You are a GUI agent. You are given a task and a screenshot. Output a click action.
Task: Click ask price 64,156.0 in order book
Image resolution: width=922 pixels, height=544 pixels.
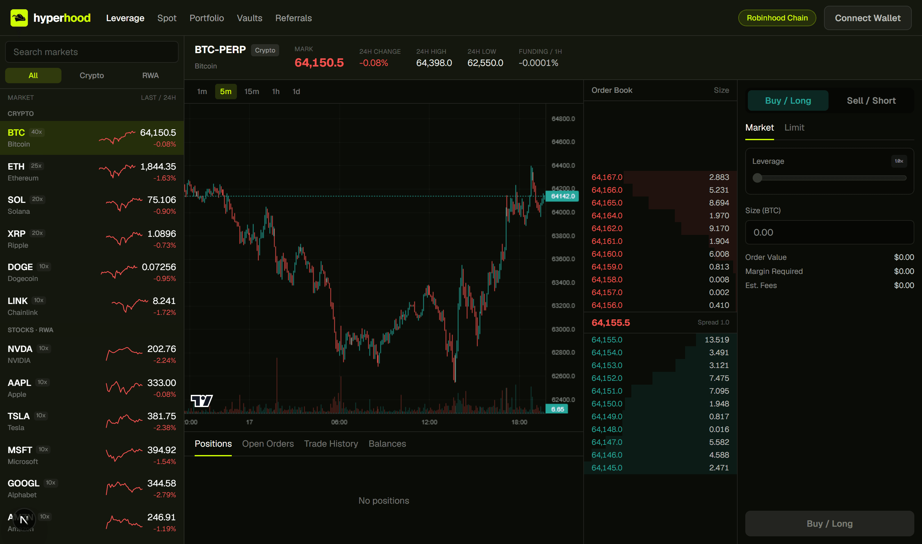click(x=607, y=305)
